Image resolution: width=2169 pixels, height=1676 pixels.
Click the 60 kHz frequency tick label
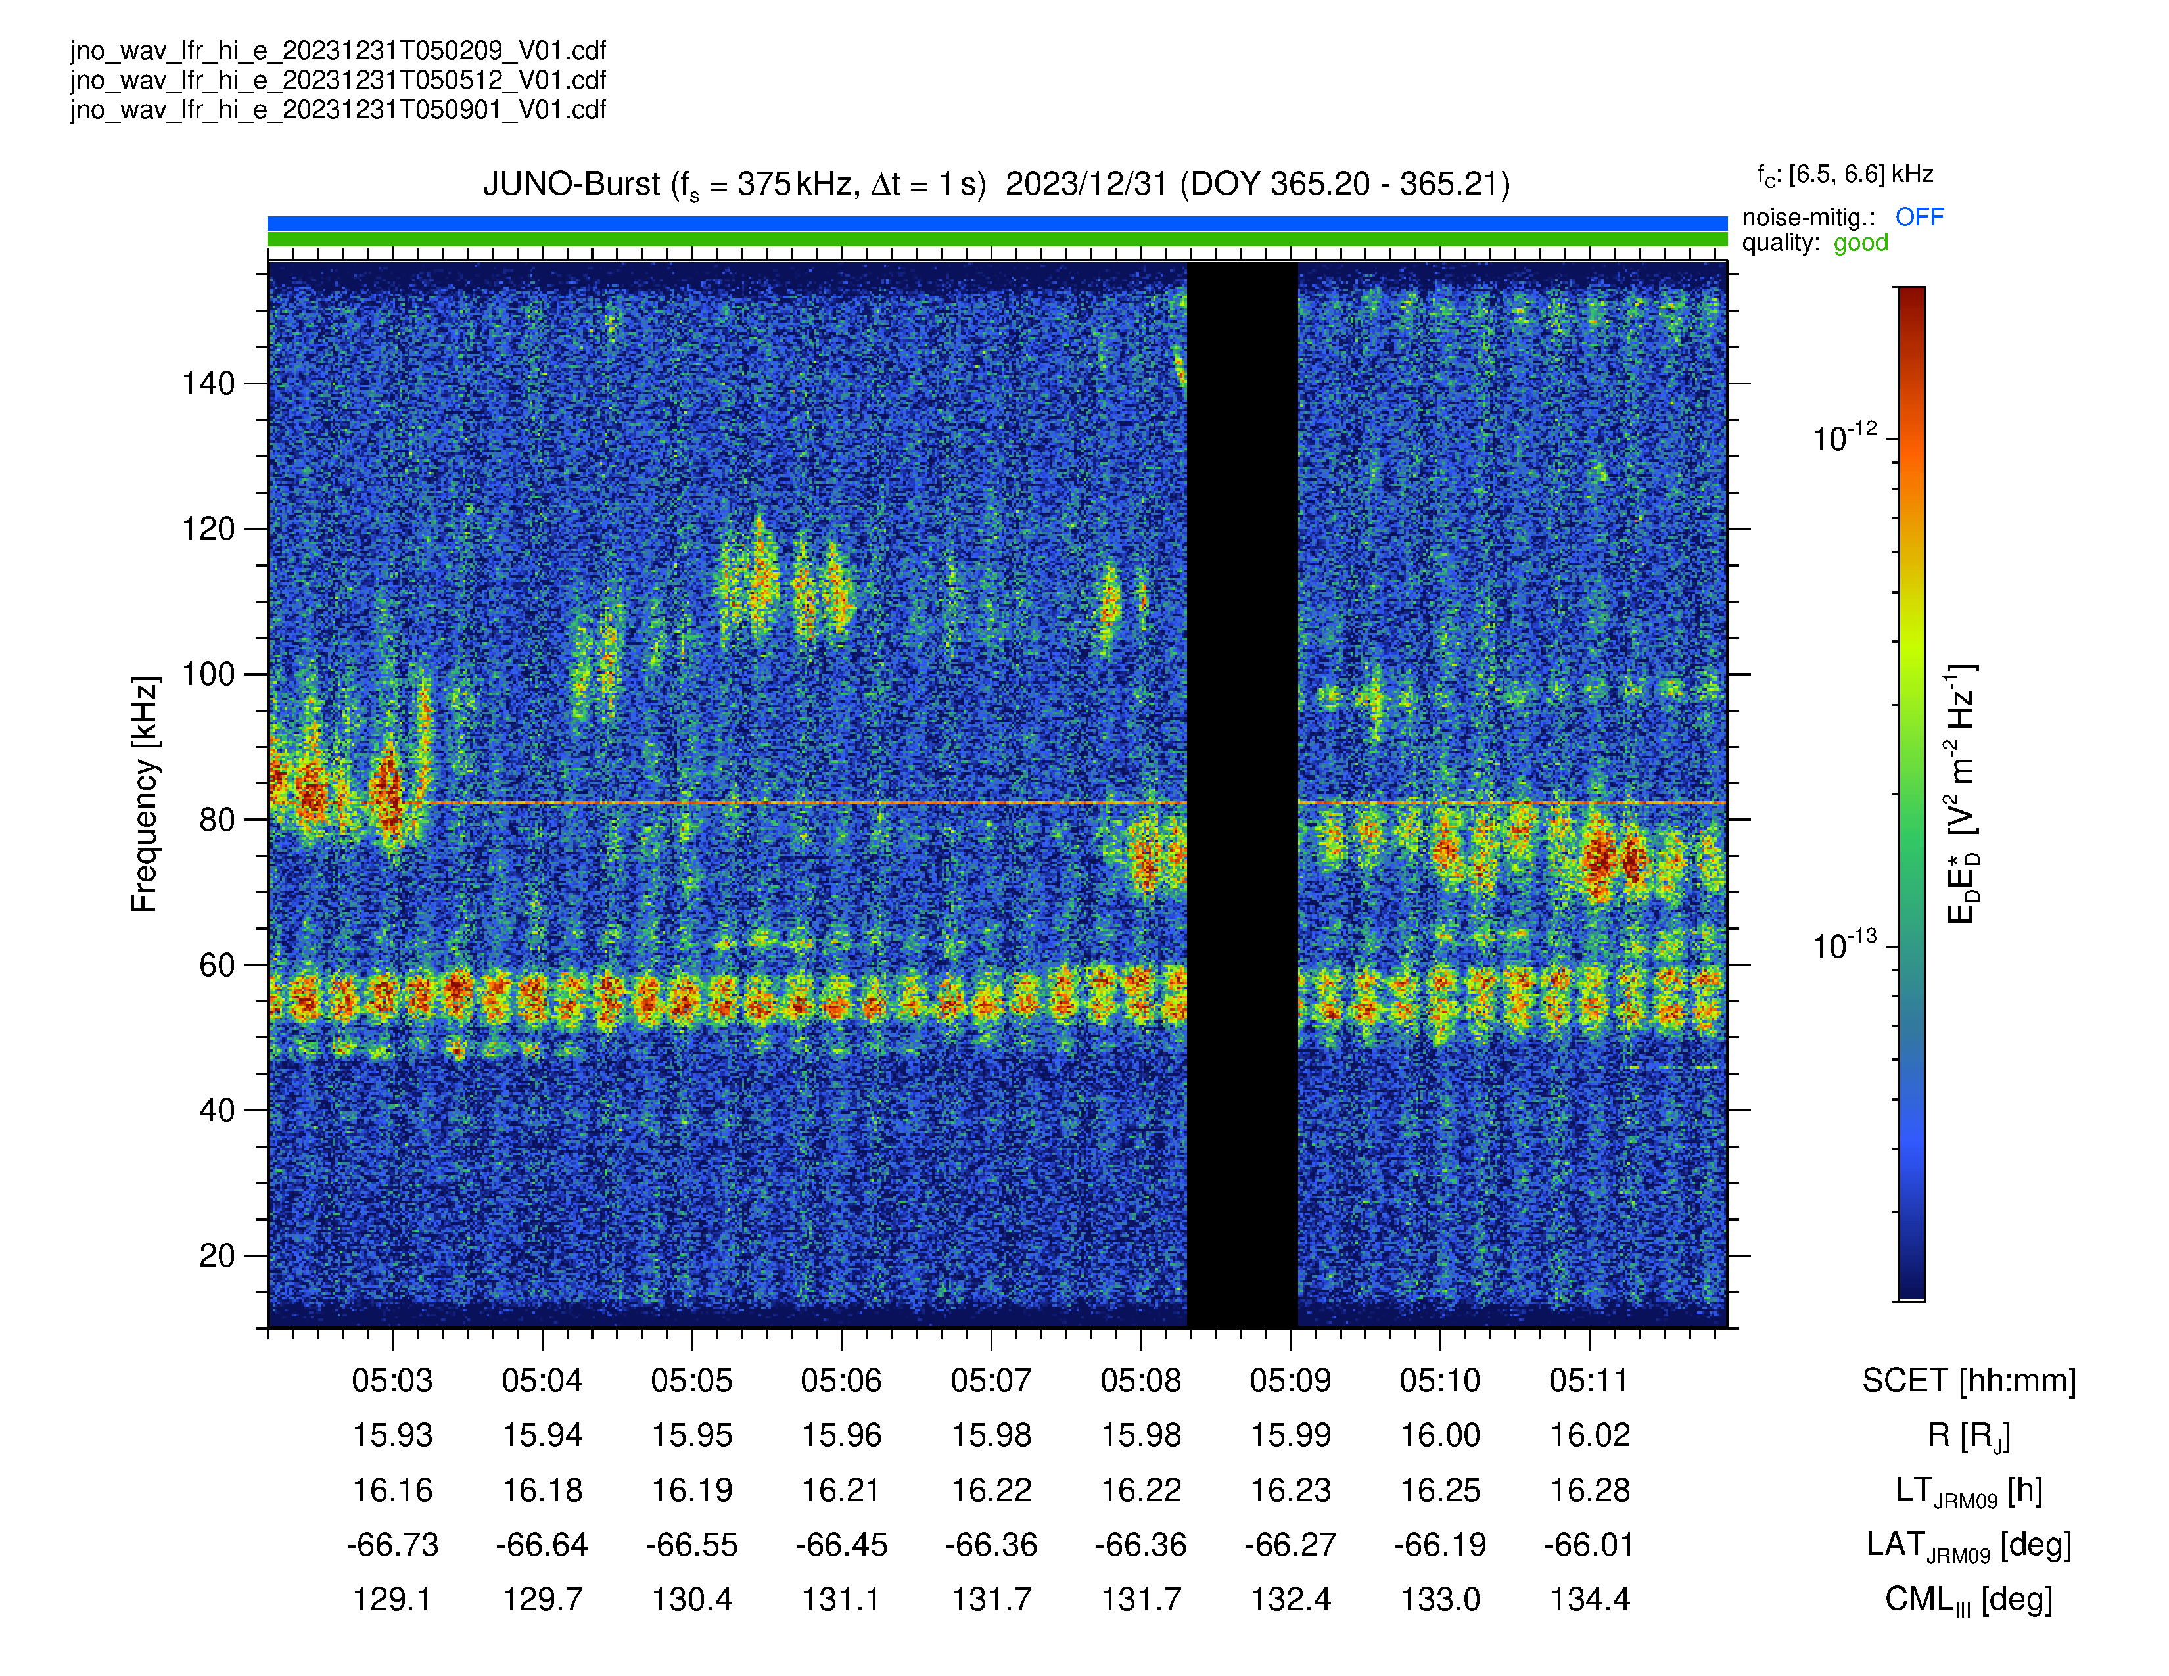pyautogui.click(x=216, y=965)
